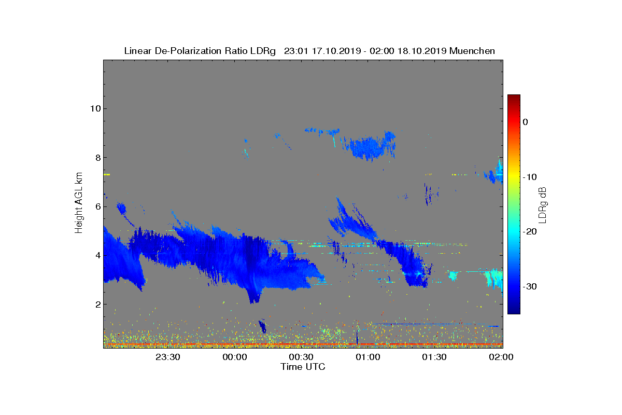Click the 'LDRg dB' colorbar label
This screenshot has height=415, width=622.
click(543, 204)
